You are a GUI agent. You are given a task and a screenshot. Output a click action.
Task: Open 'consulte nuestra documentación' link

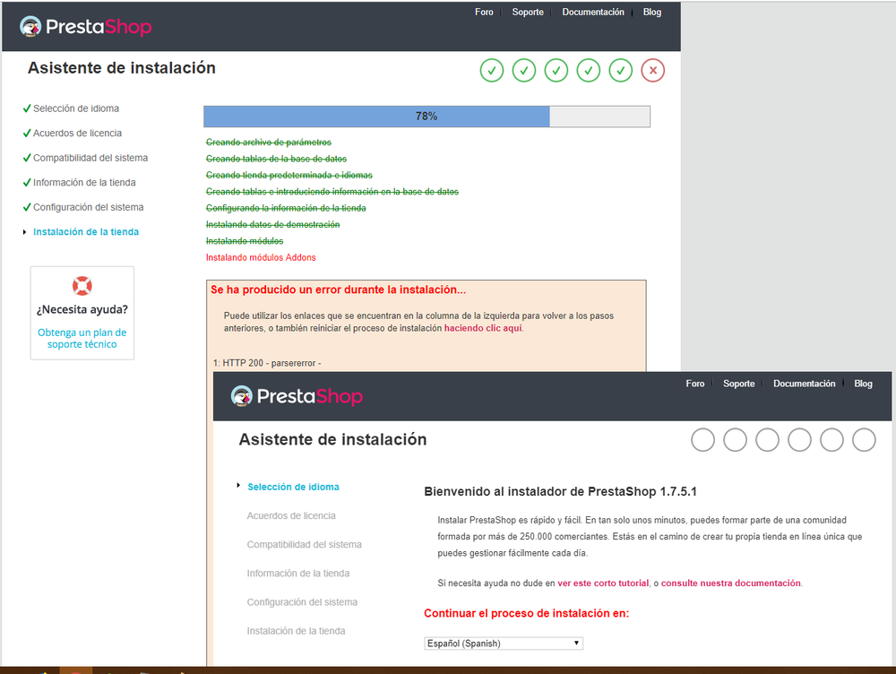[x=731, y=583]
